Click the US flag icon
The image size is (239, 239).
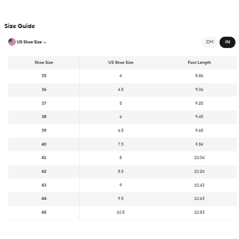click(x=12, y=42)
